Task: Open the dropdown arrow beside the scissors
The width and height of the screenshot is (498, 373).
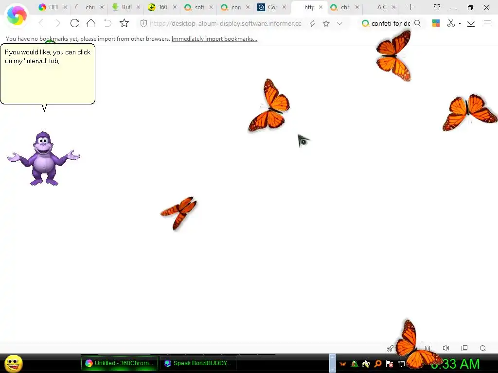Action: coord(460,23)
